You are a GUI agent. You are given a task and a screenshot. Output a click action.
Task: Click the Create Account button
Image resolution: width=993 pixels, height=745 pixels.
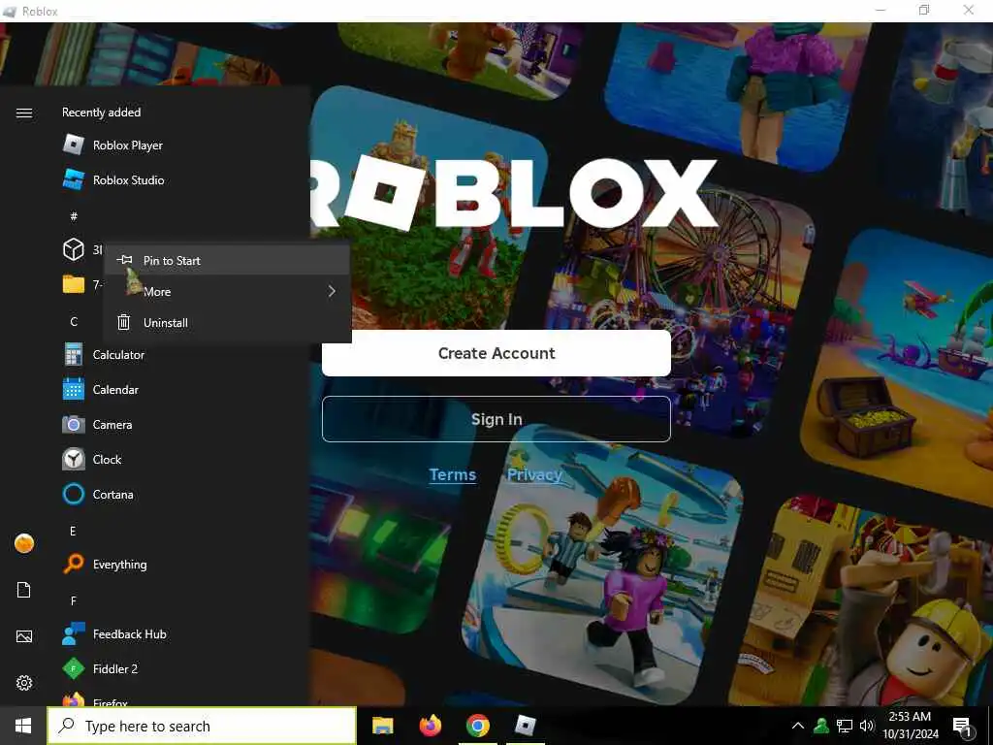point(496,353)
